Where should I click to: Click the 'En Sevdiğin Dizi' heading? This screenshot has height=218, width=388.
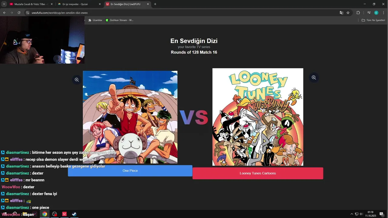click(194, 41)
